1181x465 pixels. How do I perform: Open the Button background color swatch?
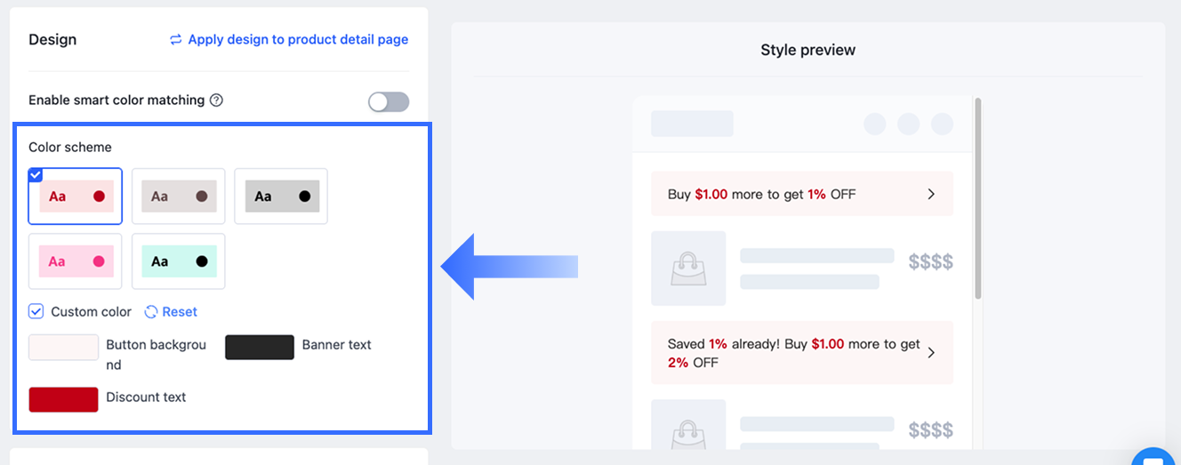(63, 347)
